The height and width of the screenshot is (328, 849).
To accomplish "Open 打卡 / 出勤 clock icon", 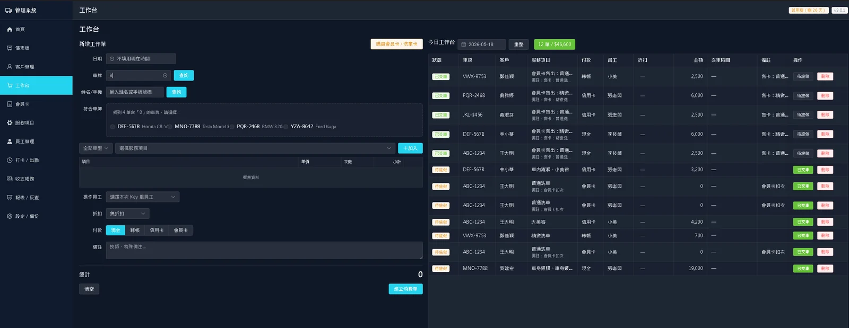I will [x=10, y=160].
